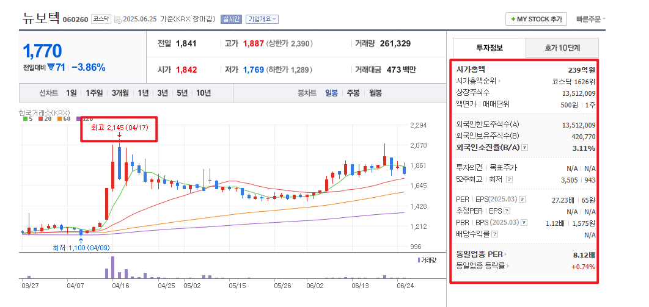Click the red 20-day moving average swatch
This screenshot has width=649, height=307.
[x=40, y=119]
